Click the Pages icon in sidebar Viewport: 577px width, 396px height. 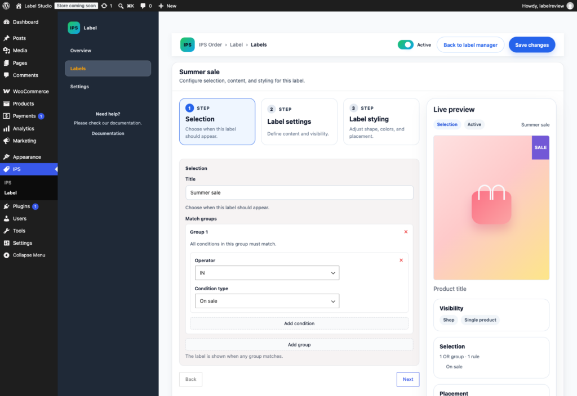(x=6, y=63)
